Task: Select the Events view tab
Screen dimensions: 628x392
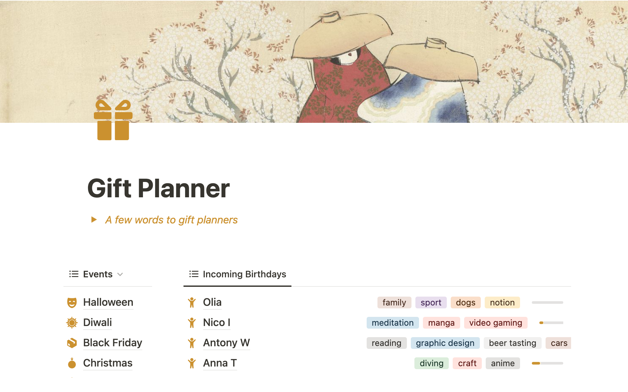Action: [x=96, y=274]
